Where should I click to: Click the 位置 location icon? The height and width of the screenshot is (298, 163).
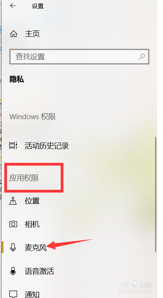[13, 201]
